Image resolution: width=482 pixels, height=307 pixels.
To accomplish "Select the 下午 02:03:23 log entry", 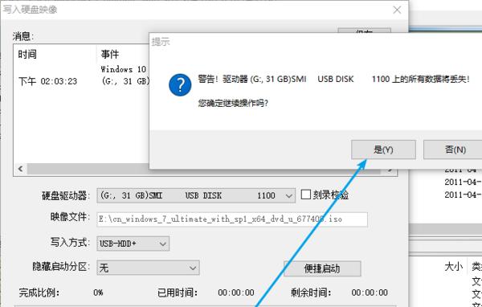I will 48,81.
